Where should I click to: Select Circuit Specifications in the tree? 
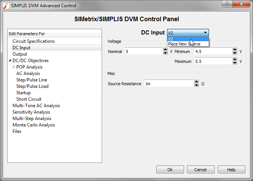click(x=33, y=41)
